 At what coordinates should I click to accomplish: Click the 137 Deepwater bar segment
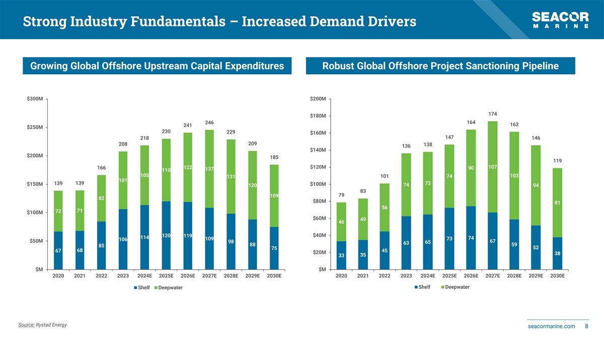[209, 169]
